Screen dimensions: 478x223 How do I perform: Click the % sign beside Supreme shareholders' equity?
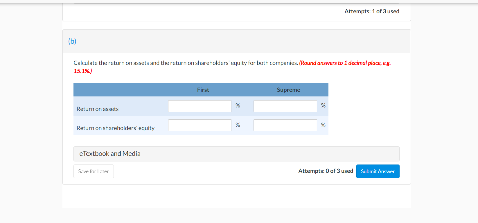(x=323, y=125)
